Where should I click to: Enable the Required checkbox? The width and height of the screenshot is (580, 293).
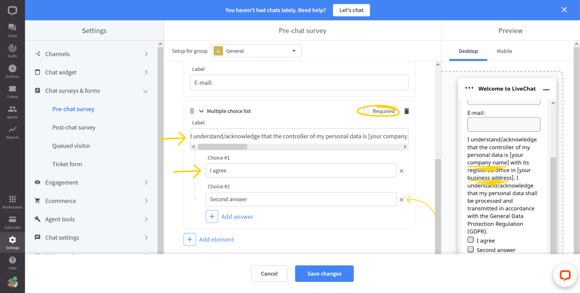tap(366, 111)
